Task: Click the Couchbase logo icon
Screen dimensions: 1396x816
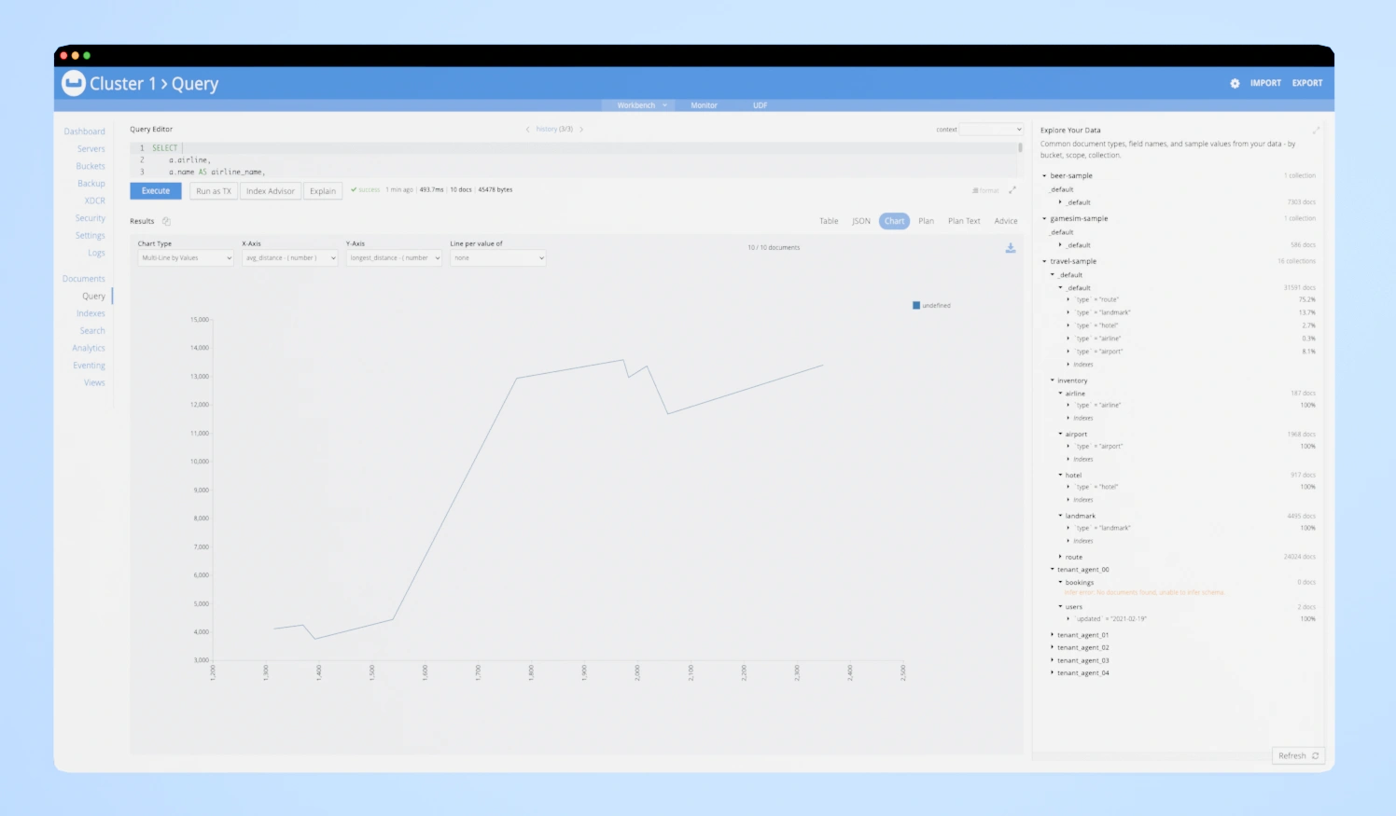Action: pyautogui.click(x=74, y=83)
